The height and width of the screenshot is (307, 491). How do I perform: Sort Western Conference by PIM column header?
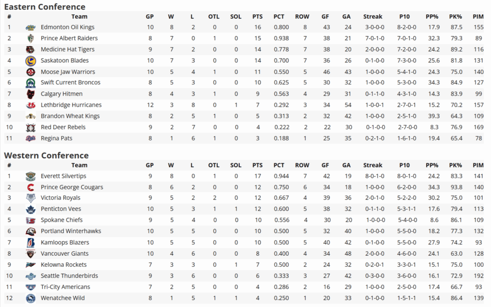(x=478, y=165)
